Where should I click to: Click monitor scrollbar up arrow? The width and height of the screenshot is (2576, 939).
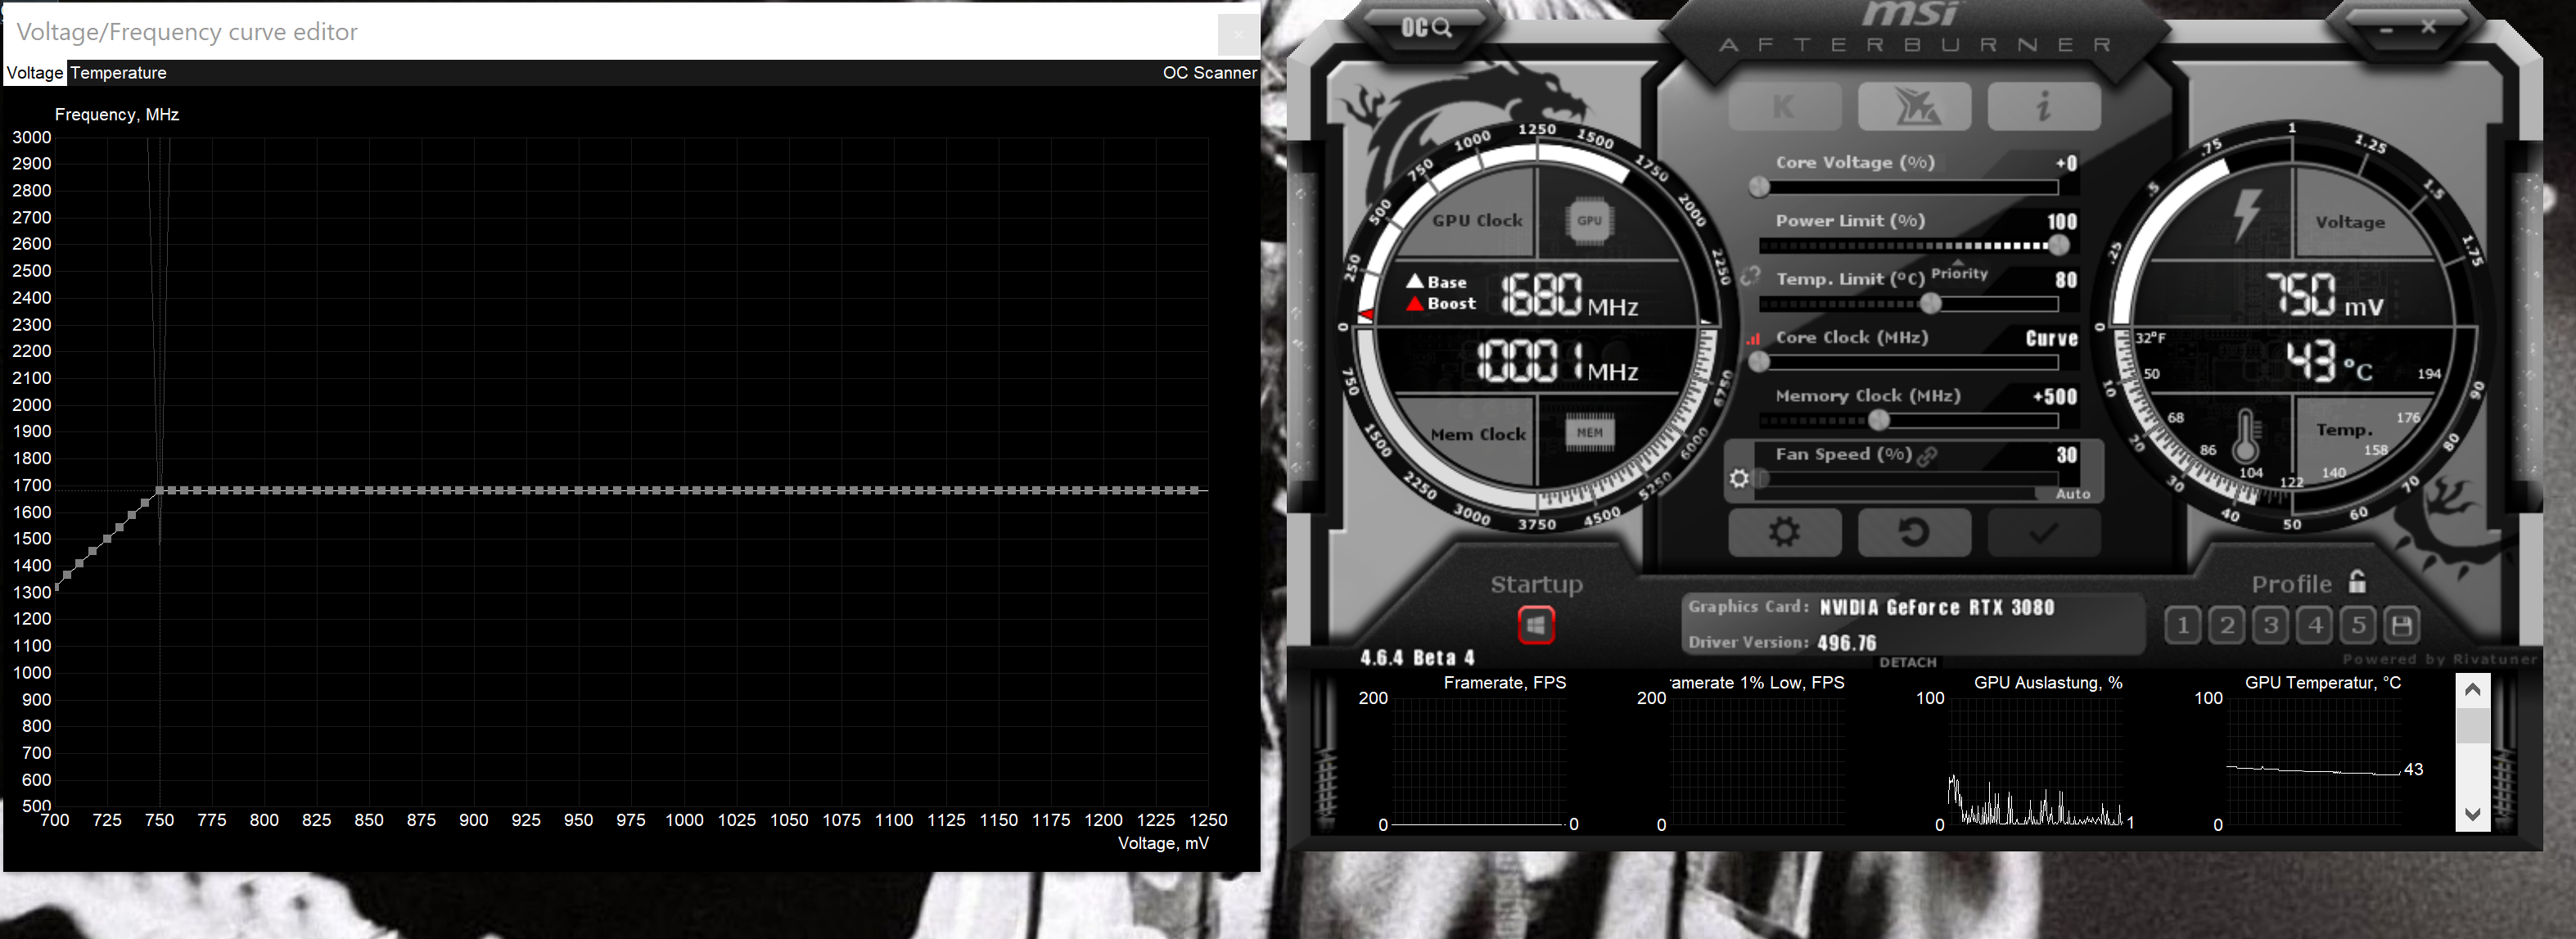click(2472, 689)
